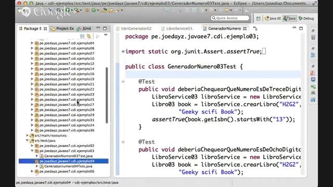Collapse the test ejemplo03 package node
Viewport: 333px width, 187px height.
(x=32, y=151)
